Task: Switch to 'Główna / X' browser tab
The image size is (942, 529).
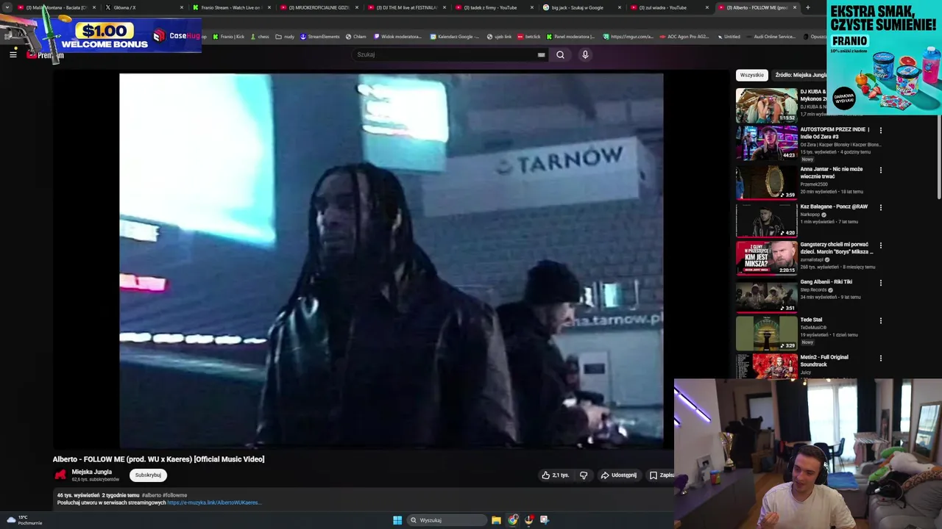Action: point(144,7)
